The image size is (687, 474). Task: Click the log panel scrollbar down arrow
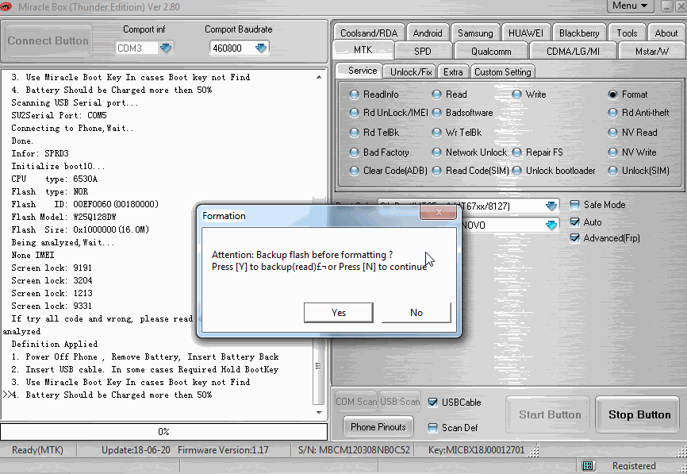click(x=319, y=413)
